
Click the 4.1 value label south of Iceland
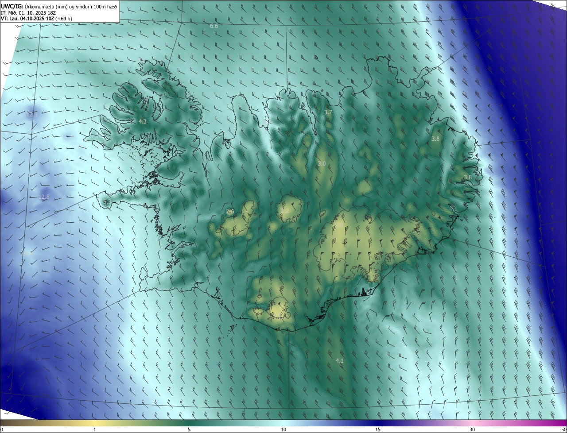(x=339, y=361)
